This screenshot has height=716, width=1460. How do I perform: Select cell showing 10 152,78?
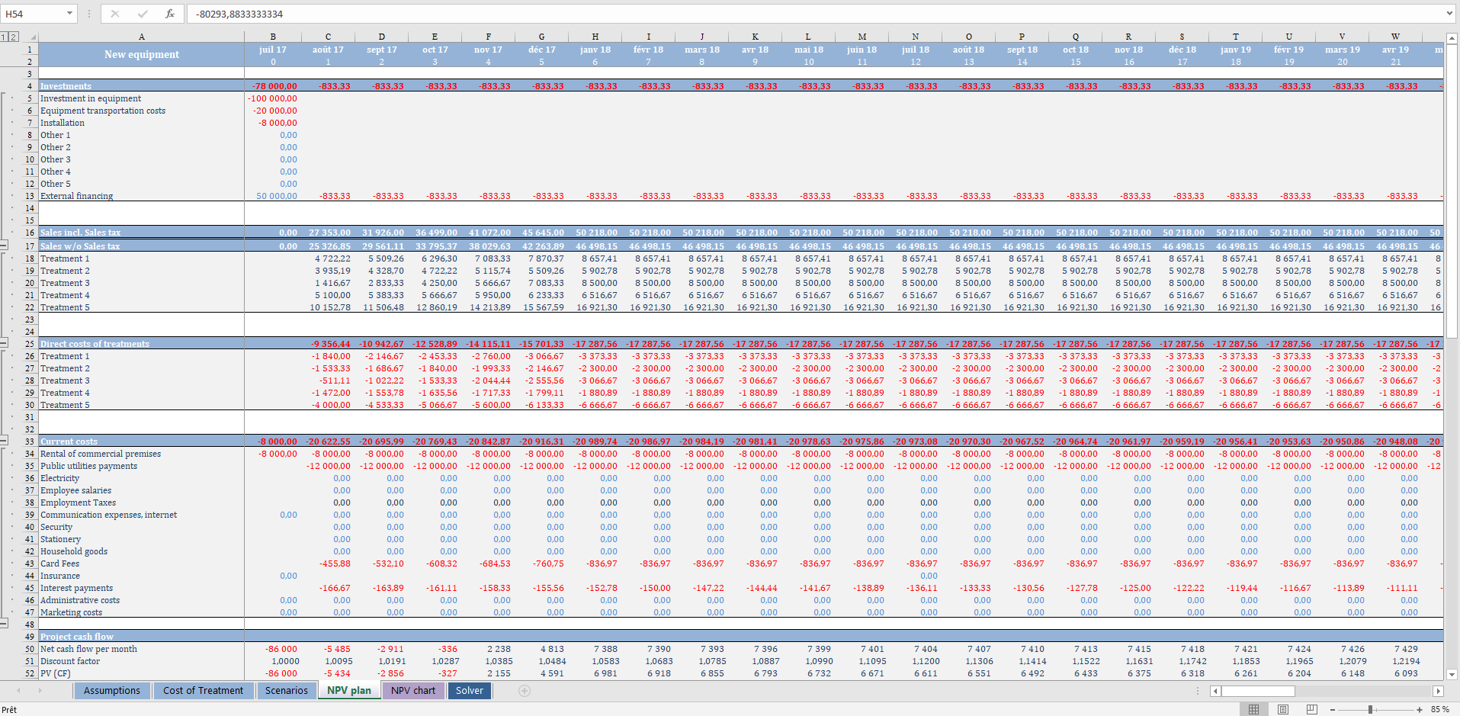[x=328, y=307]
